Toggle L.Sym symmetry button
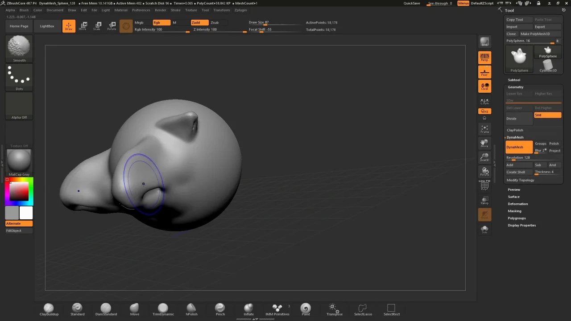Image resolution: width=571 pixels, height=321 pixels. coord(484,101)
